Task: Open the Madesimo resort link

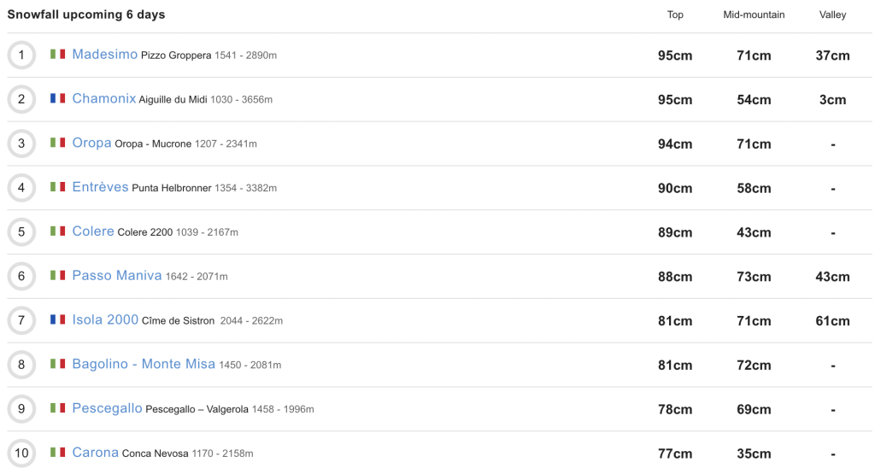Action: tap(104, 55)
